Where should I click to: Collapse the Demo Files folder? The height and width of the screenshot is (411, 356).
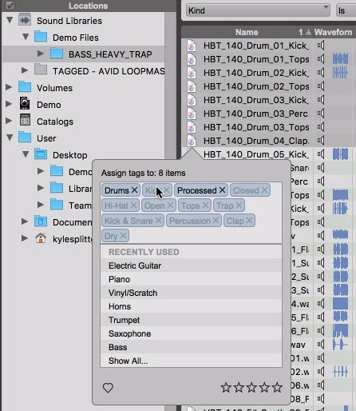(26, 37)
